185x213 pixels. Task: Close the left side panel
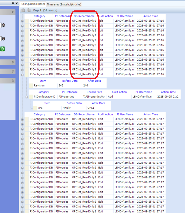(17, 3)
